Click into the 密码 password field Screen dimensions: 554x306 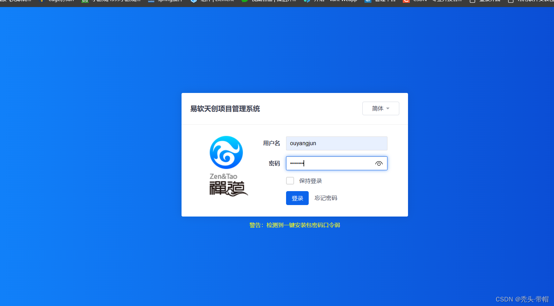[337, 163]
